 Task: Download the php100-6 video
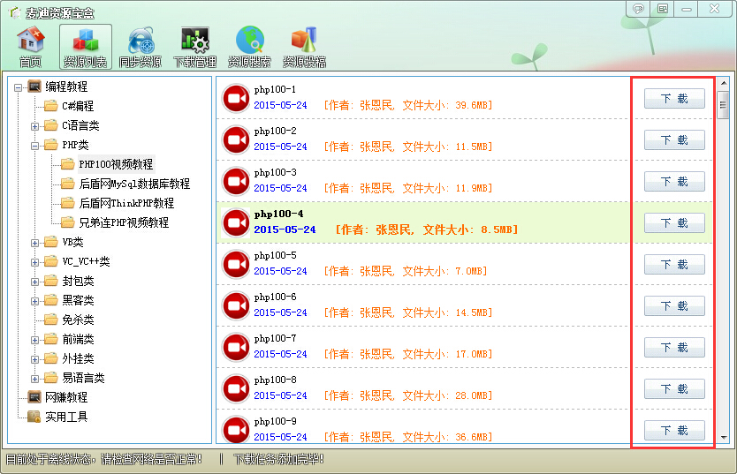[674, 306]
